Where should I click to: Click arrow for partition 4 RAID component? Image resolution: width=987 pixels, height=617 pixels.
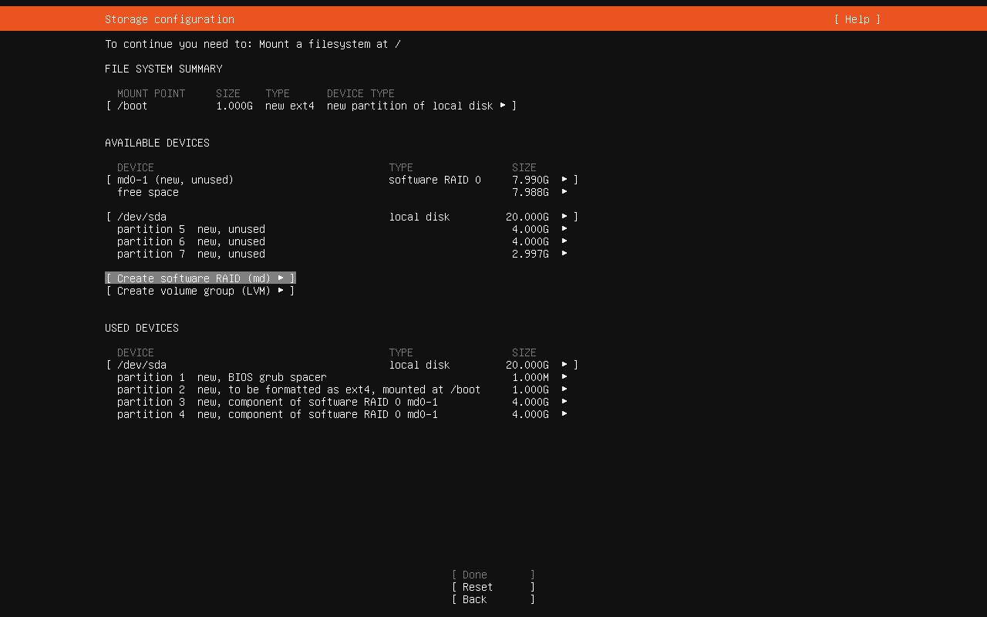click(x=564, y=414)
